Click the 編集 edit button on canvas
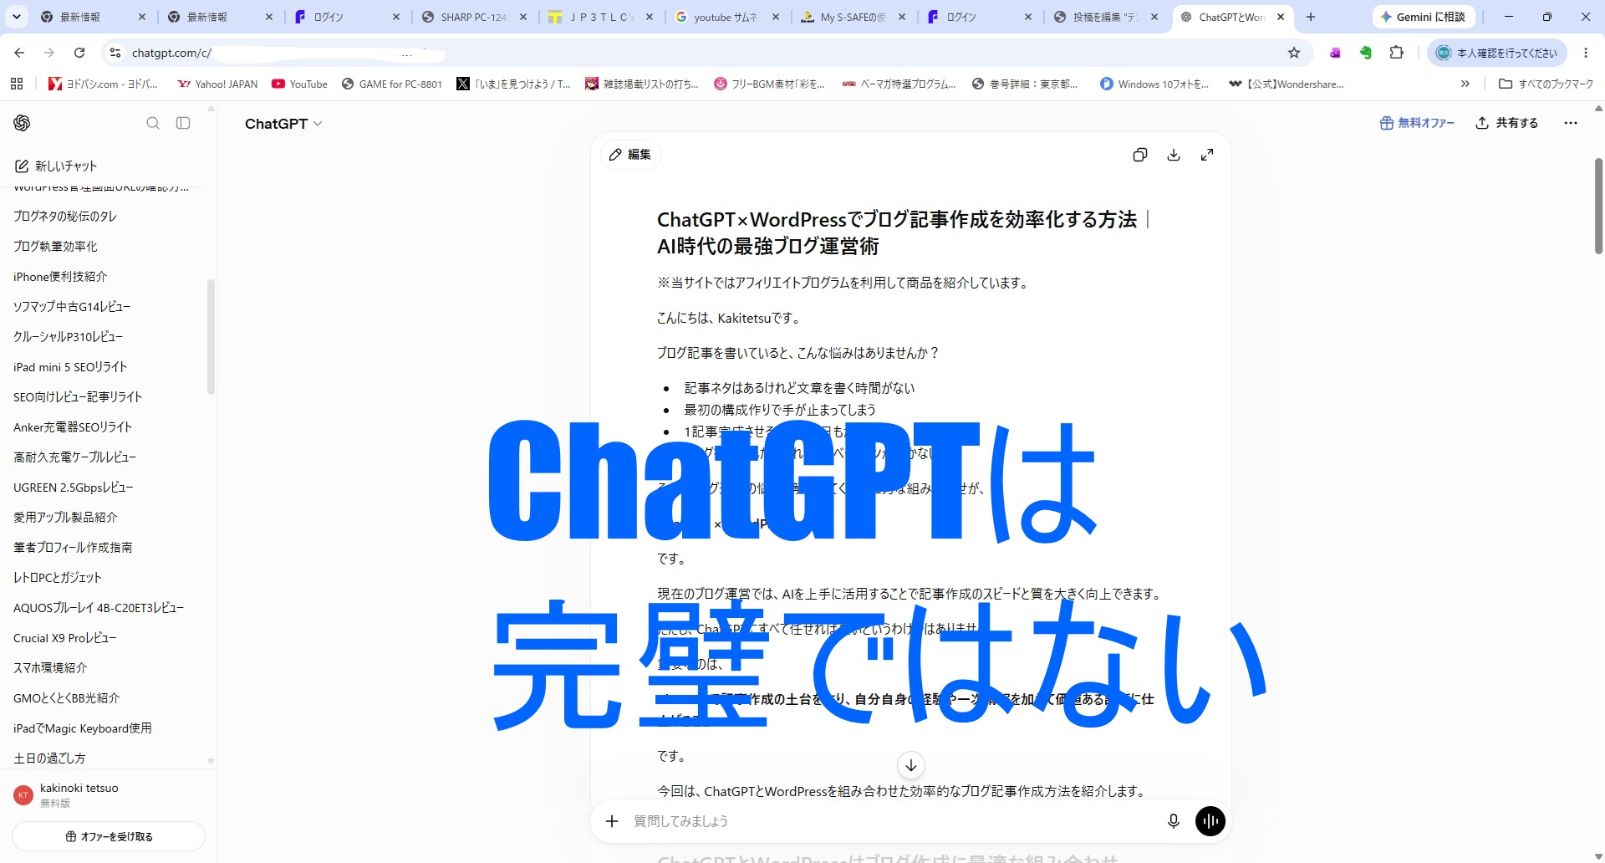The width and height of the screenshot is (1605, 863). pyautogui.click(x=630, y=155)
